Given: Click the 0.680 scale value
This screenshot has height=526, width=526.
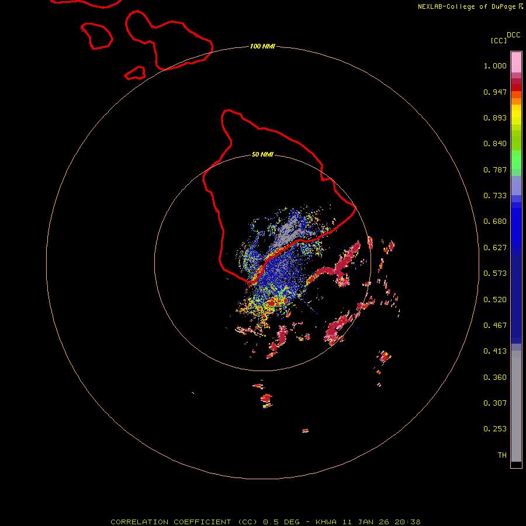Looking at the screenshot, I should [x=495, y=222].
